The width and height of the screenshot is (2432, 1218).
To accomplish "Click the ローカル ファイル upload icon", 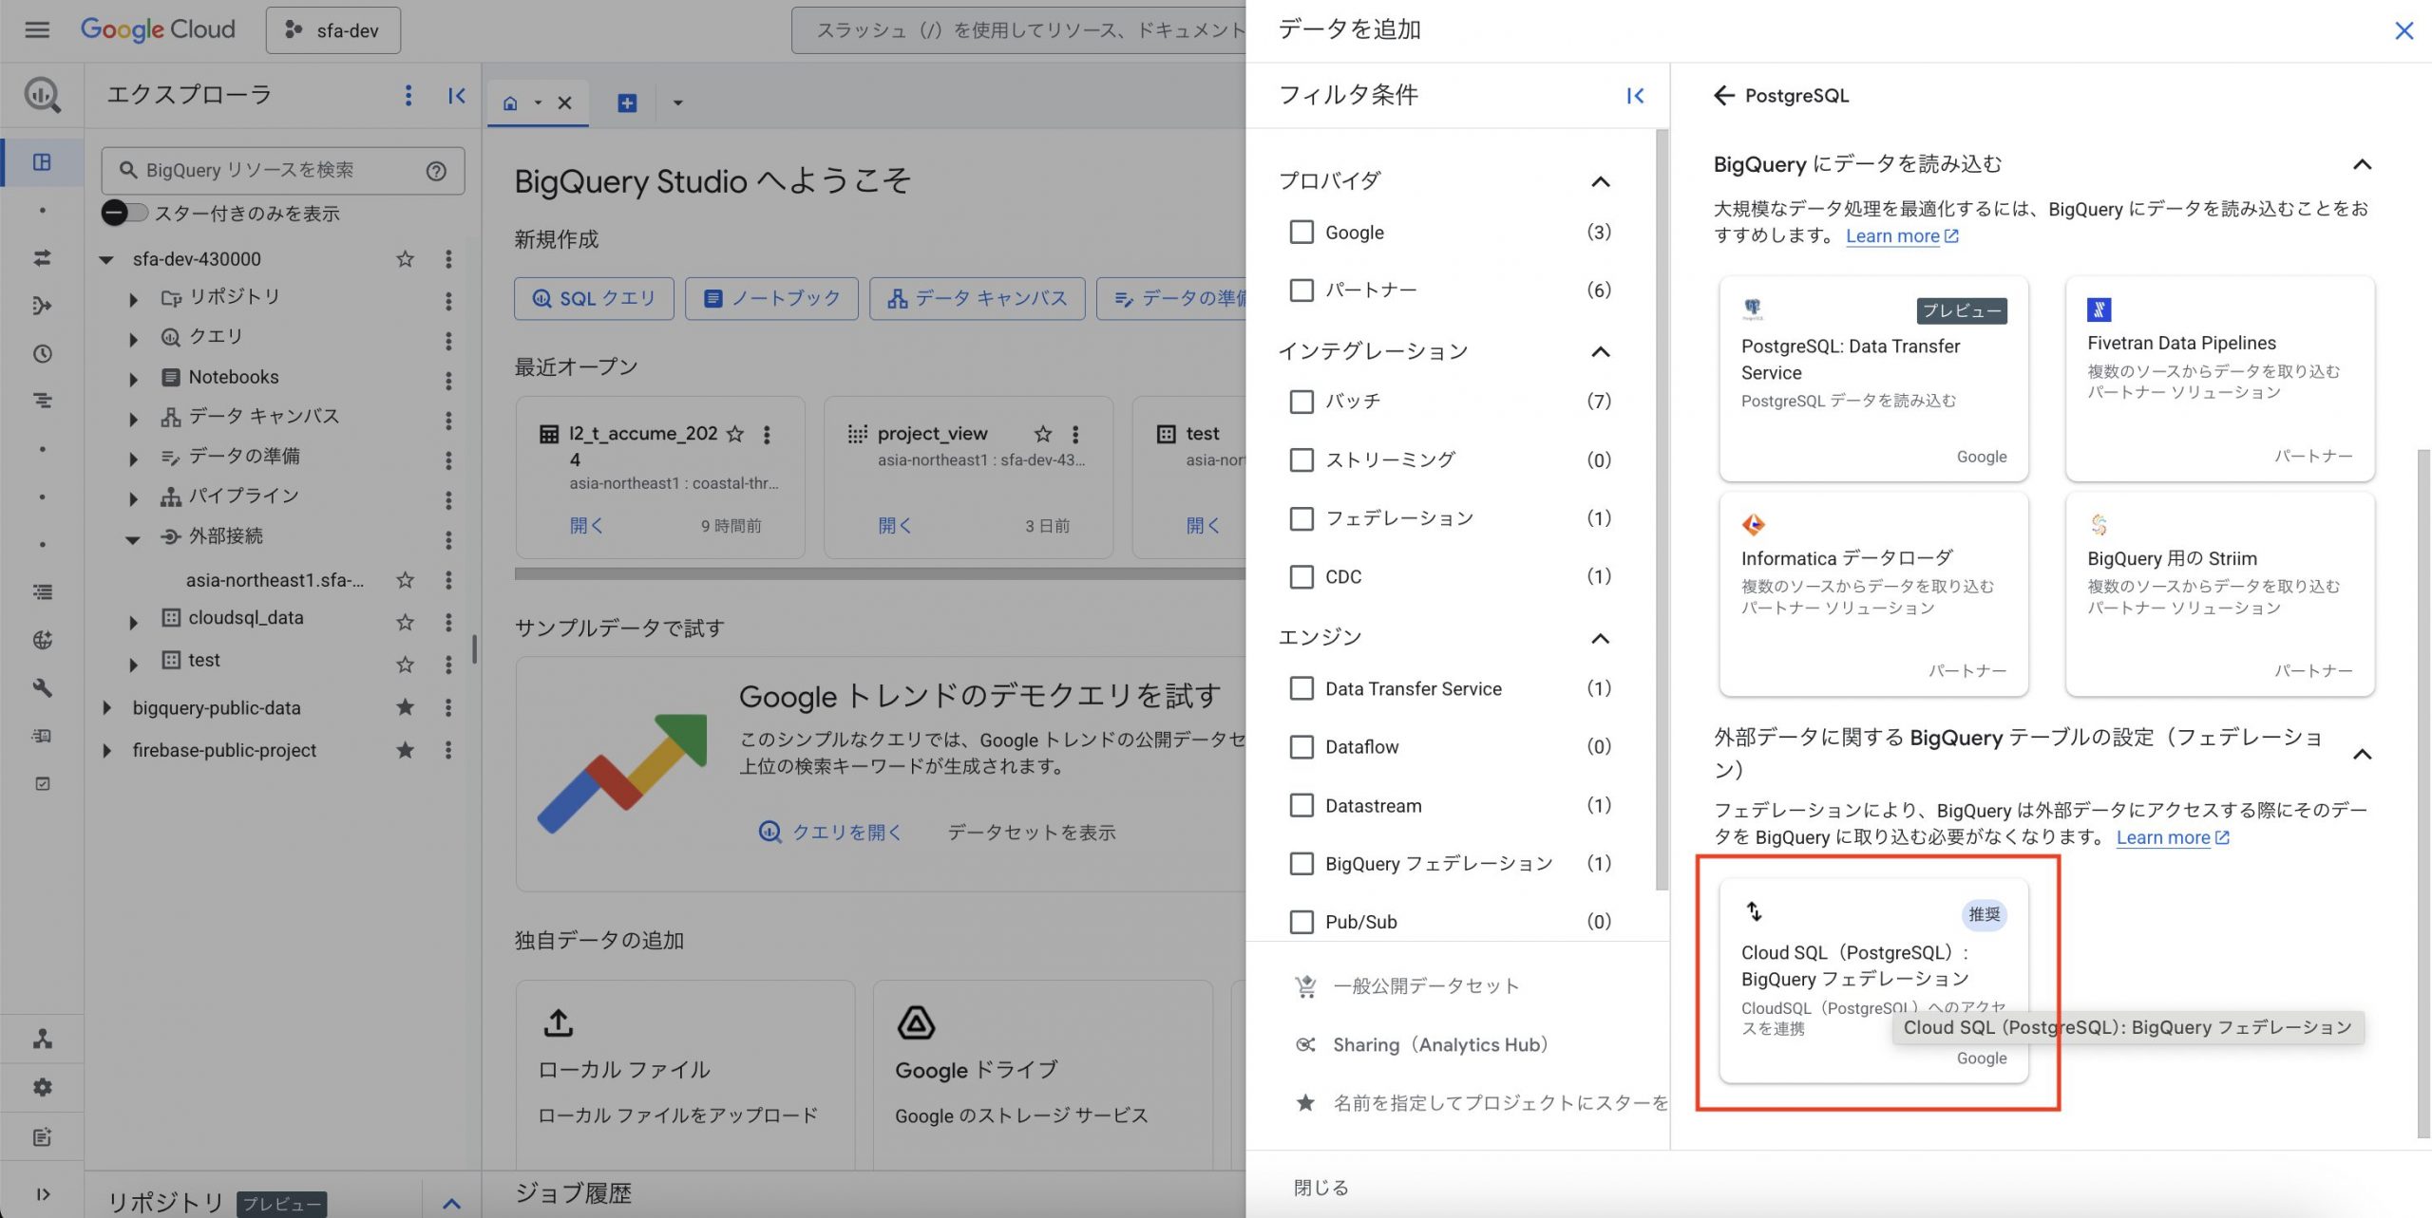I will (x=559, y=1022).
